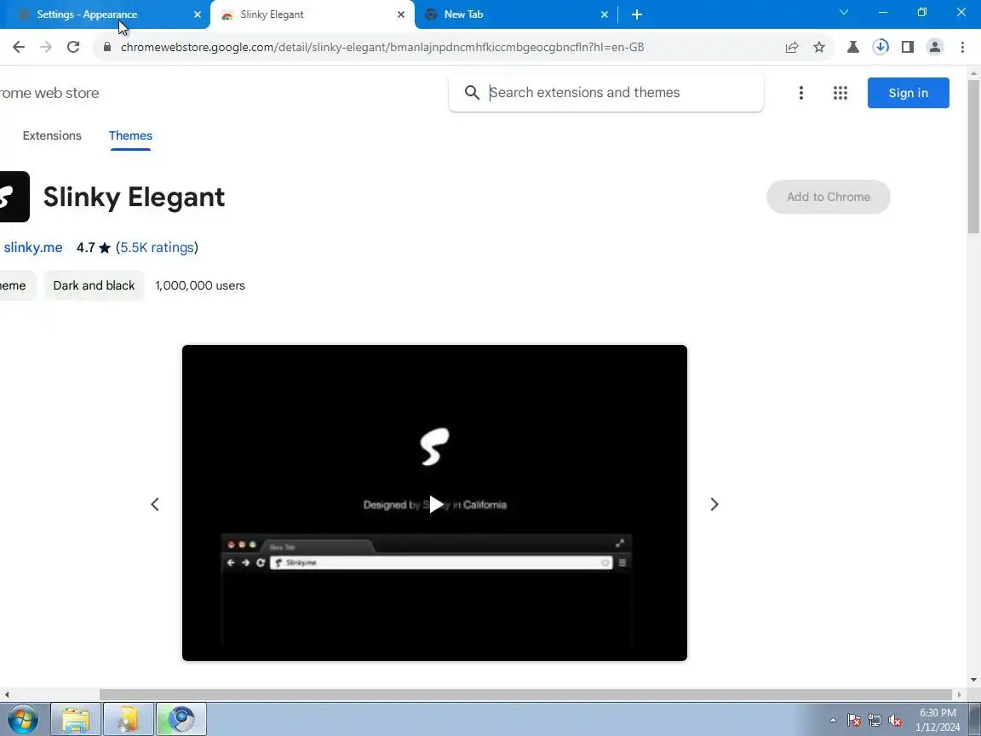Open the 5.5K ratings link
Image resolution: width=981 pixels, height=736 pixels.
157,247
